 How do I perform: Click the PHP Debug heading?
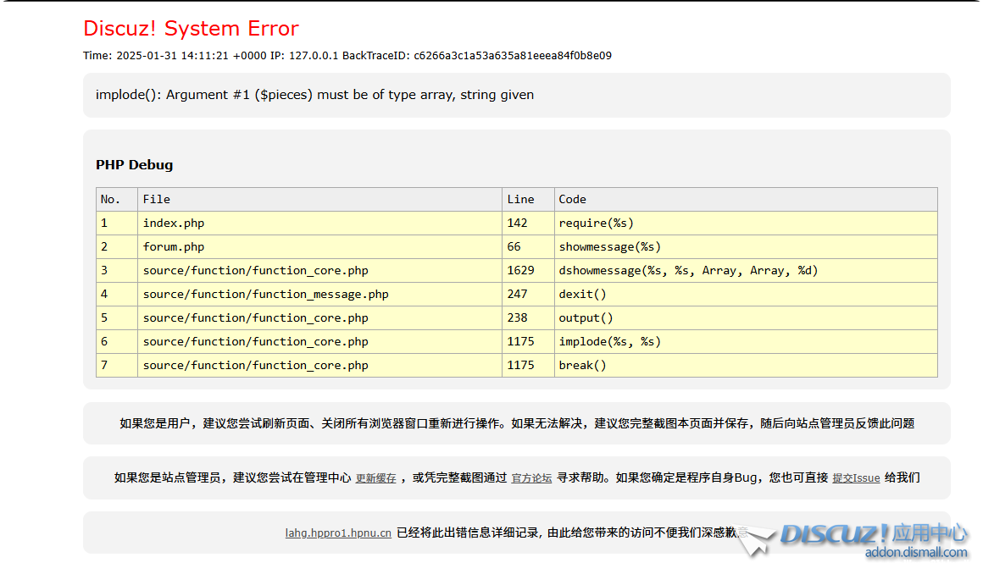click(x=134, y=165)
